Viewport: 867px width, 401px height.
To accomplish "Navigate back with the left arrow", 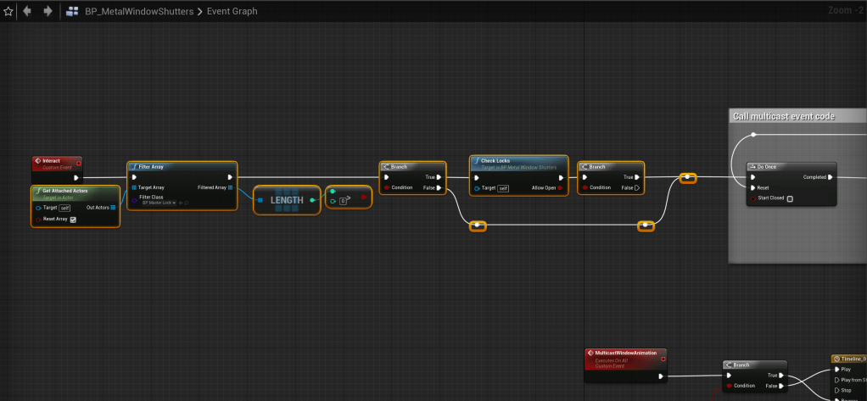I will (x=28, y=12).
